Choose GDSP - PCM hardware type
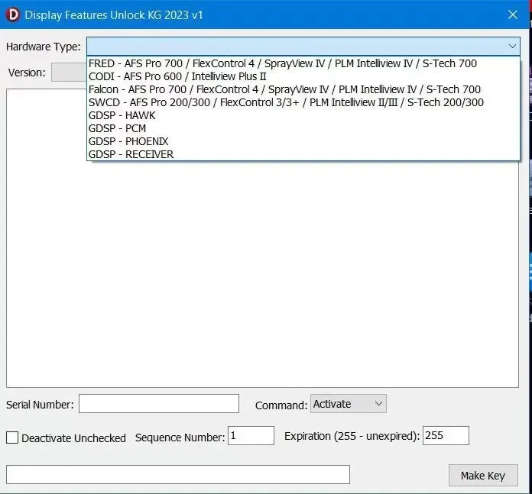Image resolution: width=532 pixels, height=494 pixels. pos(303,128)
